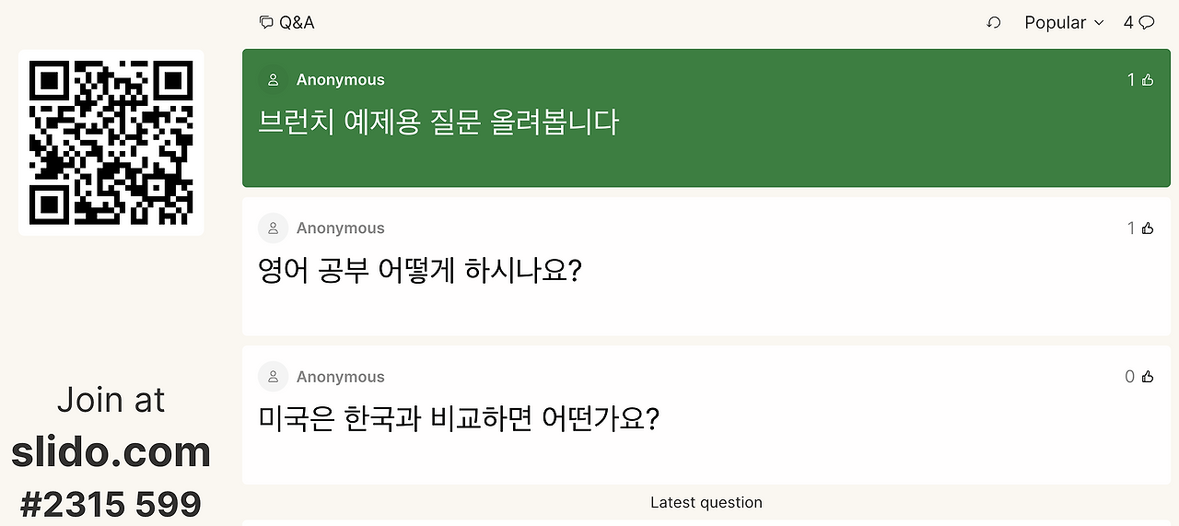Click the Latest question label
The width and height of the screenshot is (1179, 526).
[706, 502]
